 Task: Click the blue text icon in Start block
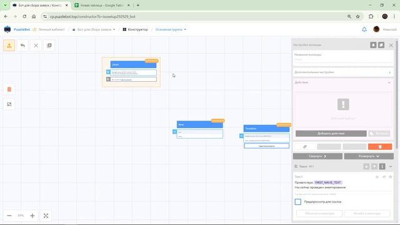[108, 72]
